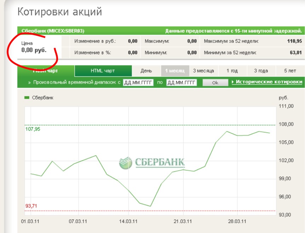Click the 01.03.11 date axis label
The height and width of the screenshot is (233, 305).
click(30, 222)
